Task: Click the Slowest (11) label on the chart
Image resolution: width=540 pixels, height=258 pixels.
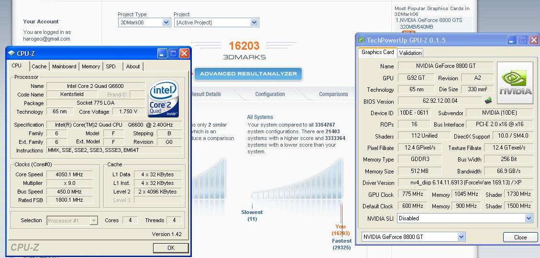Action: (x=252, y=215)
